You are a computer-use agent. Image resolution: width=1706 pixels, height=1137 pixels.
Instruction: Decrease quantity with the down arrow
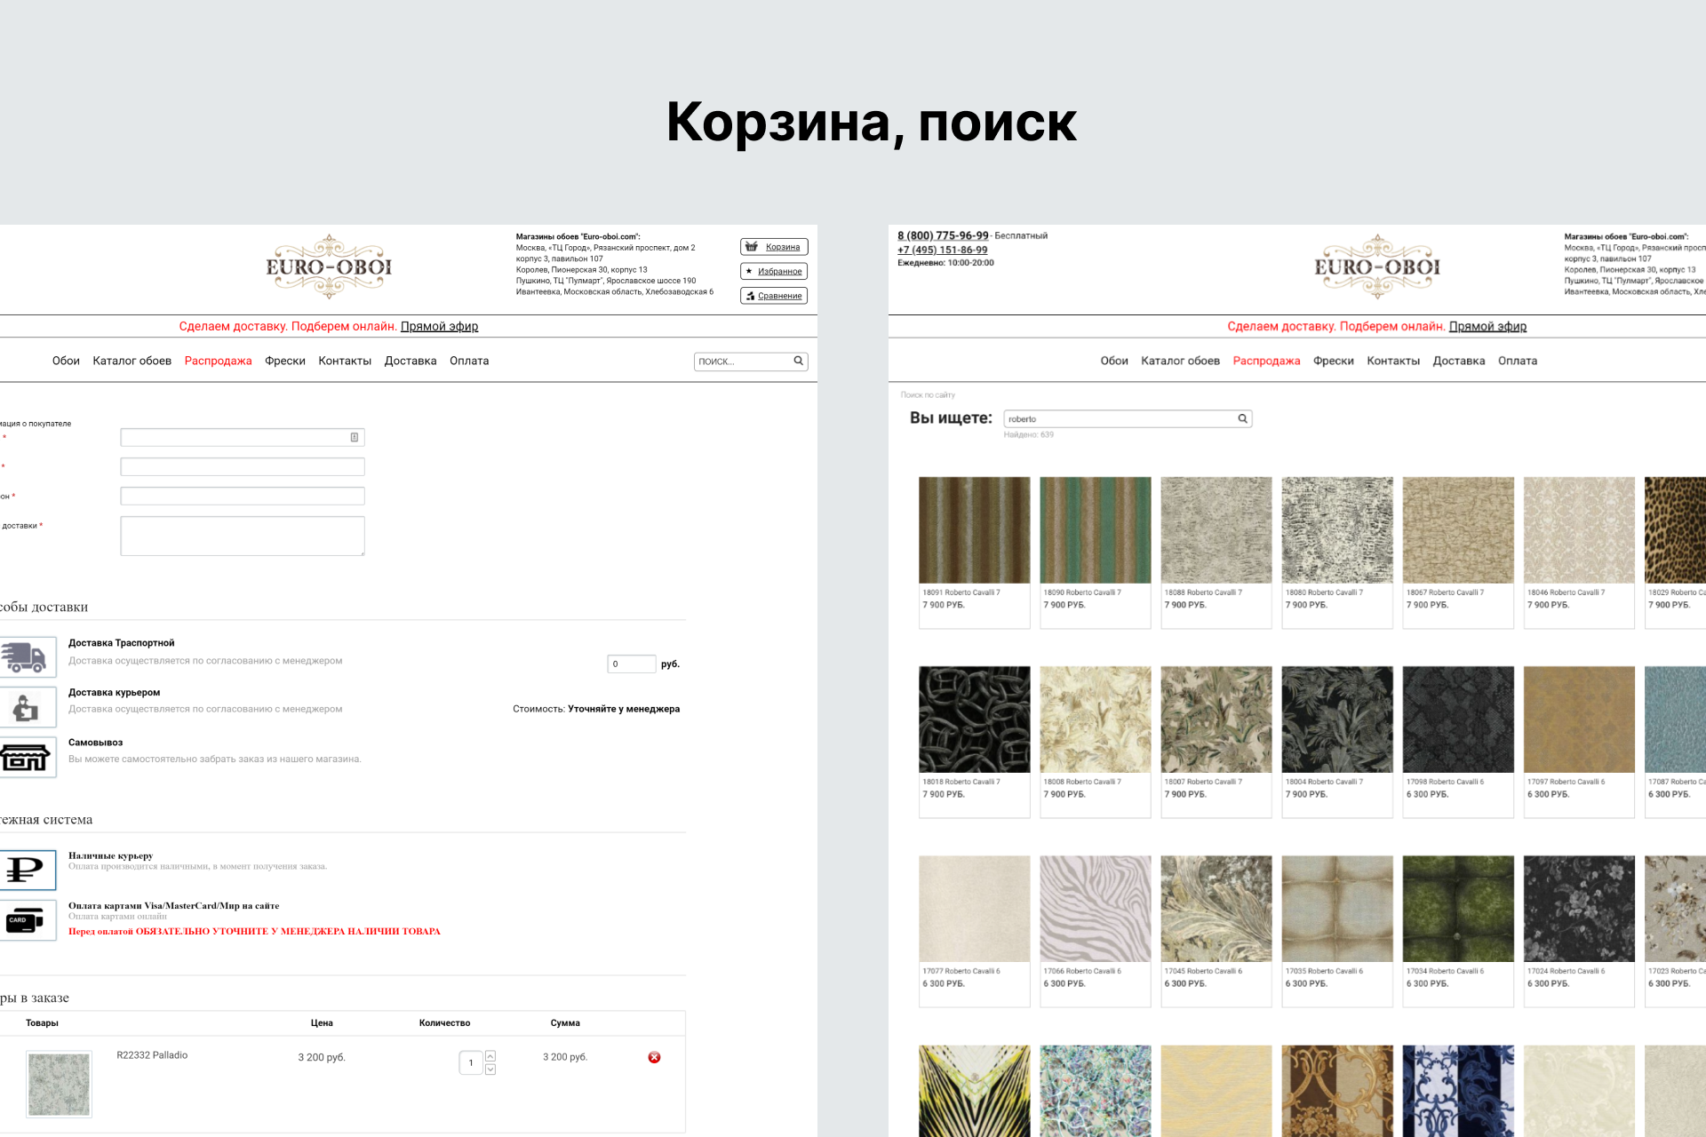490,1069
